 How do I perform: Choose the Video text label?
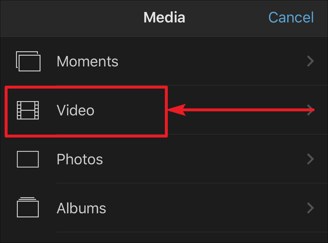(x=75, y=110)
